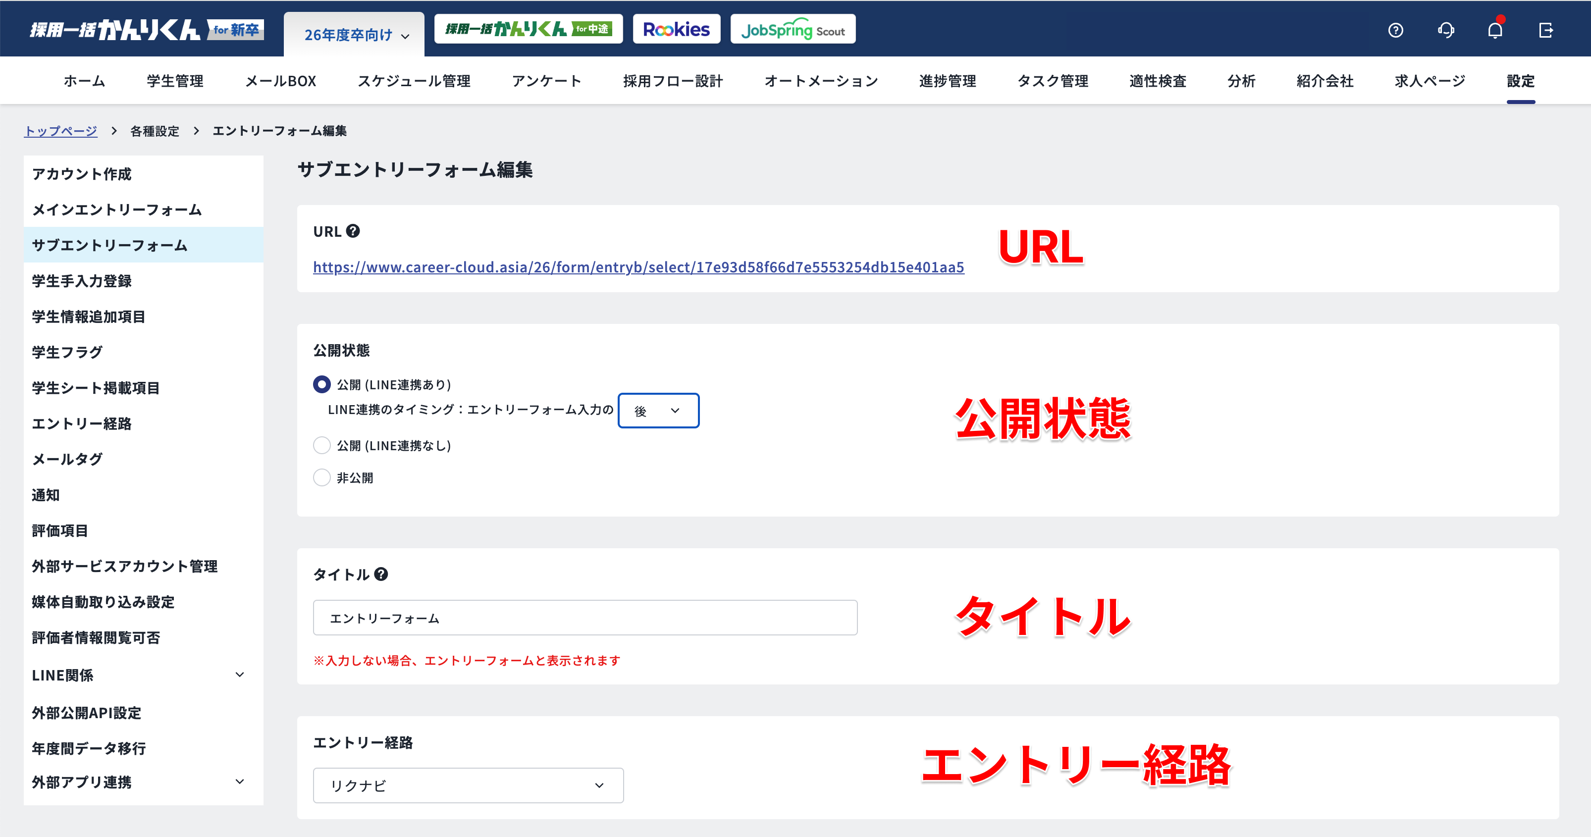1591x837 pixels.
Task: Open the URL help question mark icon
Action: point(352,231)
